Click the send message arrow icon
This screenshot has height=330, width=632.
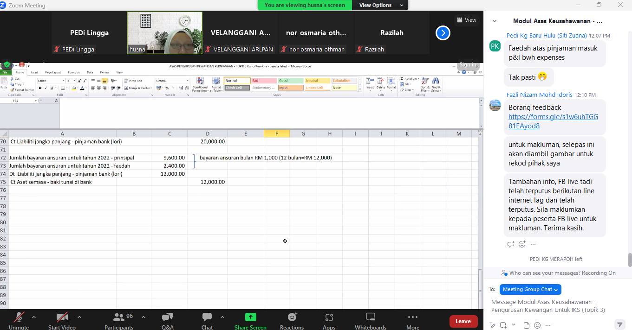pos(619,324)
